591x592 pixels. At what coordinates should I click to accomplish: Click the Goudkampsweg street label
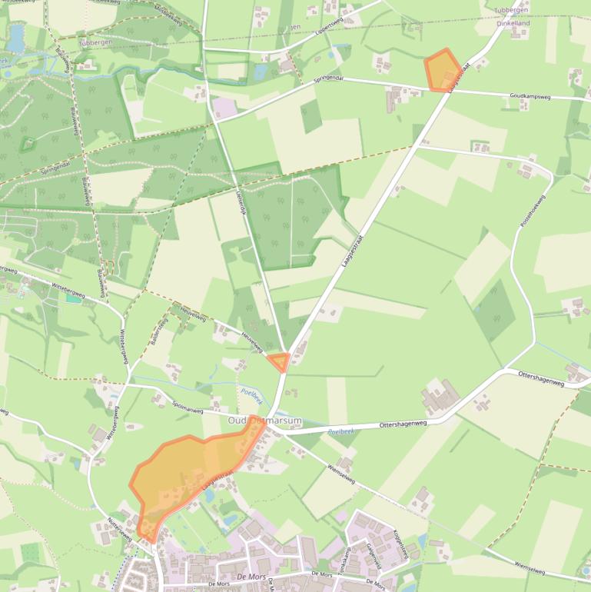(x=530, y=96)
